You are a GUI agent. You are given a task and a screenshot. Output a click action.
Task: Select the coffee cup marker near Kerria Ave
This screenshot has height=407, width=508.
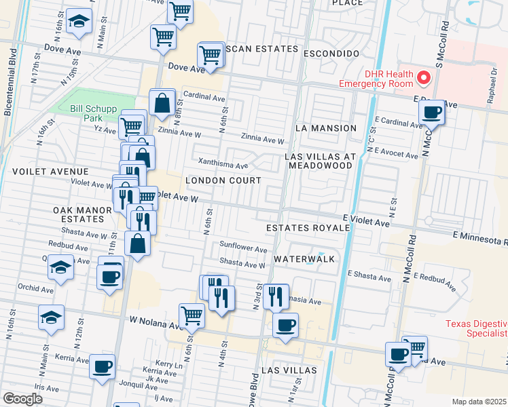(102, 367)
